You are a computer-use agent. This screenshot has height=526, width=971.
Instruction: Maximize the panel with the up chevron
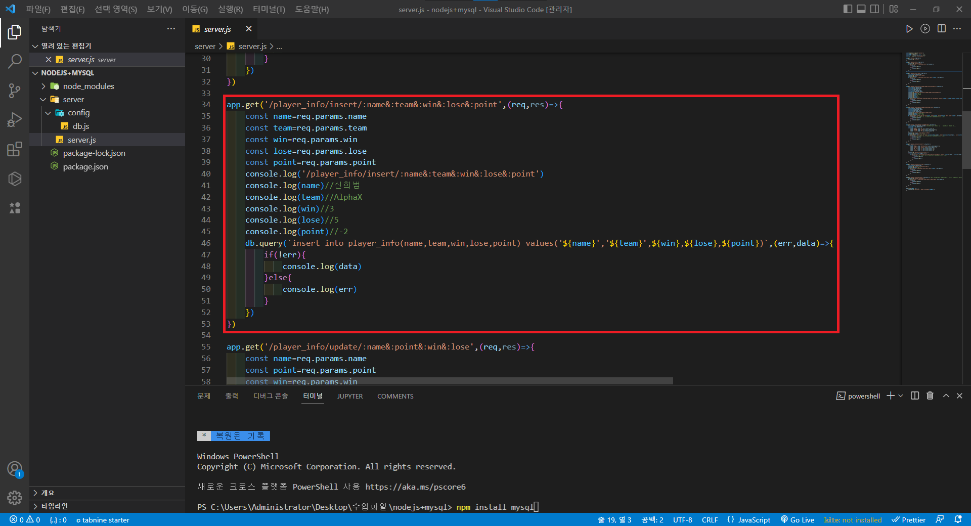[946, 396]
